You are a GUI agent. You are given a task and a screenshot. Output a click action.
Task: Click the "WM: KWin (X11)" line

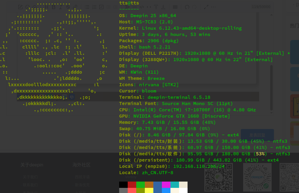[x=139, y=72]
